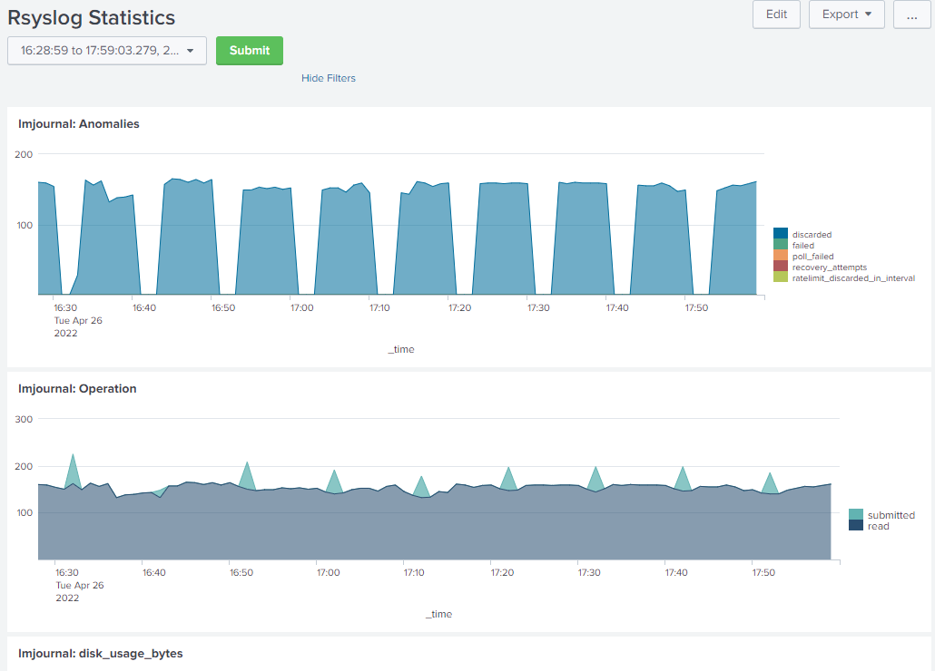The width and height of the screenshot is (935, 671).
Task: Click the 16:40 tick label in Anomalies chart
Action: [x=144, y=307]
